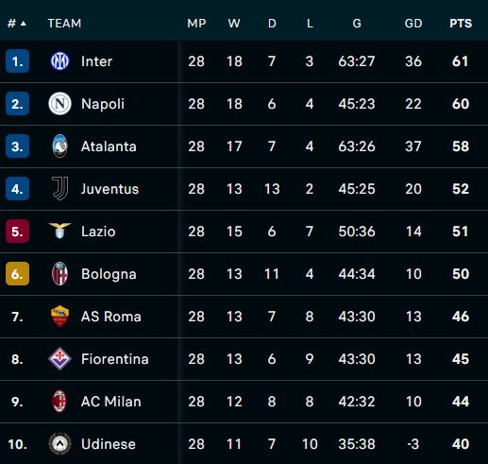
Task: Click the blue position 1 badge
Action: click(17, 60)
